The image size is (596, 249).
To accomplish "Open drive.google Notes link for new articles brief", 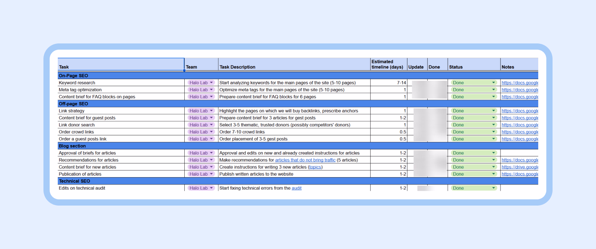I will point(520,167).
